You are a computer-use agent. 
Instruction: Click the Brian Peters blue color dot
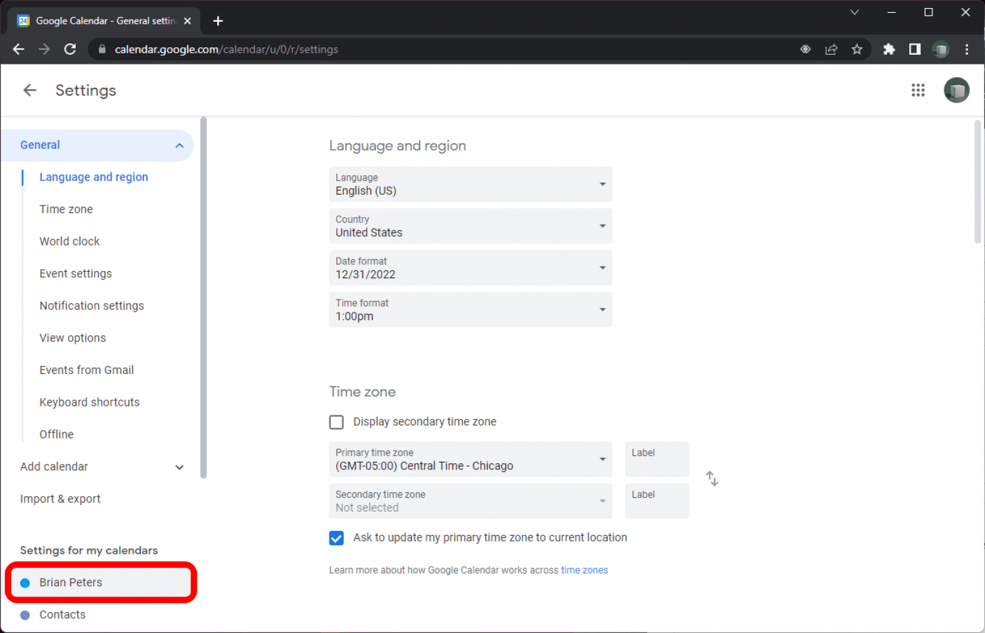(x=25, y=583)
